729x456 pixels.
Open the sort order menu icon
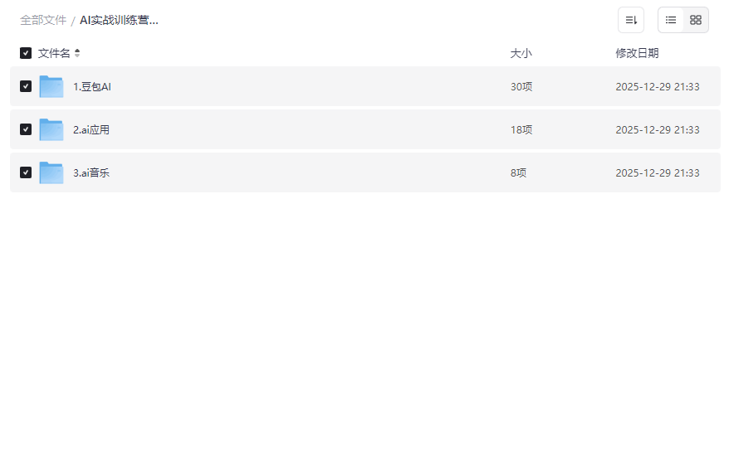(x=631, y=20)
